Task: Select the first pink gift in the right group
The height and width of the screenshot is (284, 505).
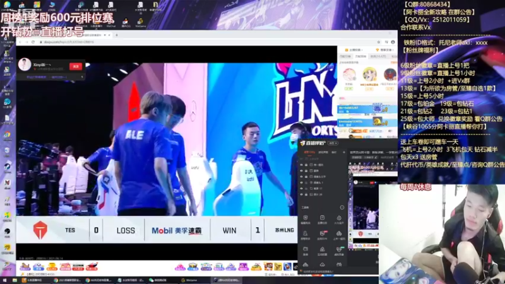Action: pyautogui.click(x=180, y=266)
